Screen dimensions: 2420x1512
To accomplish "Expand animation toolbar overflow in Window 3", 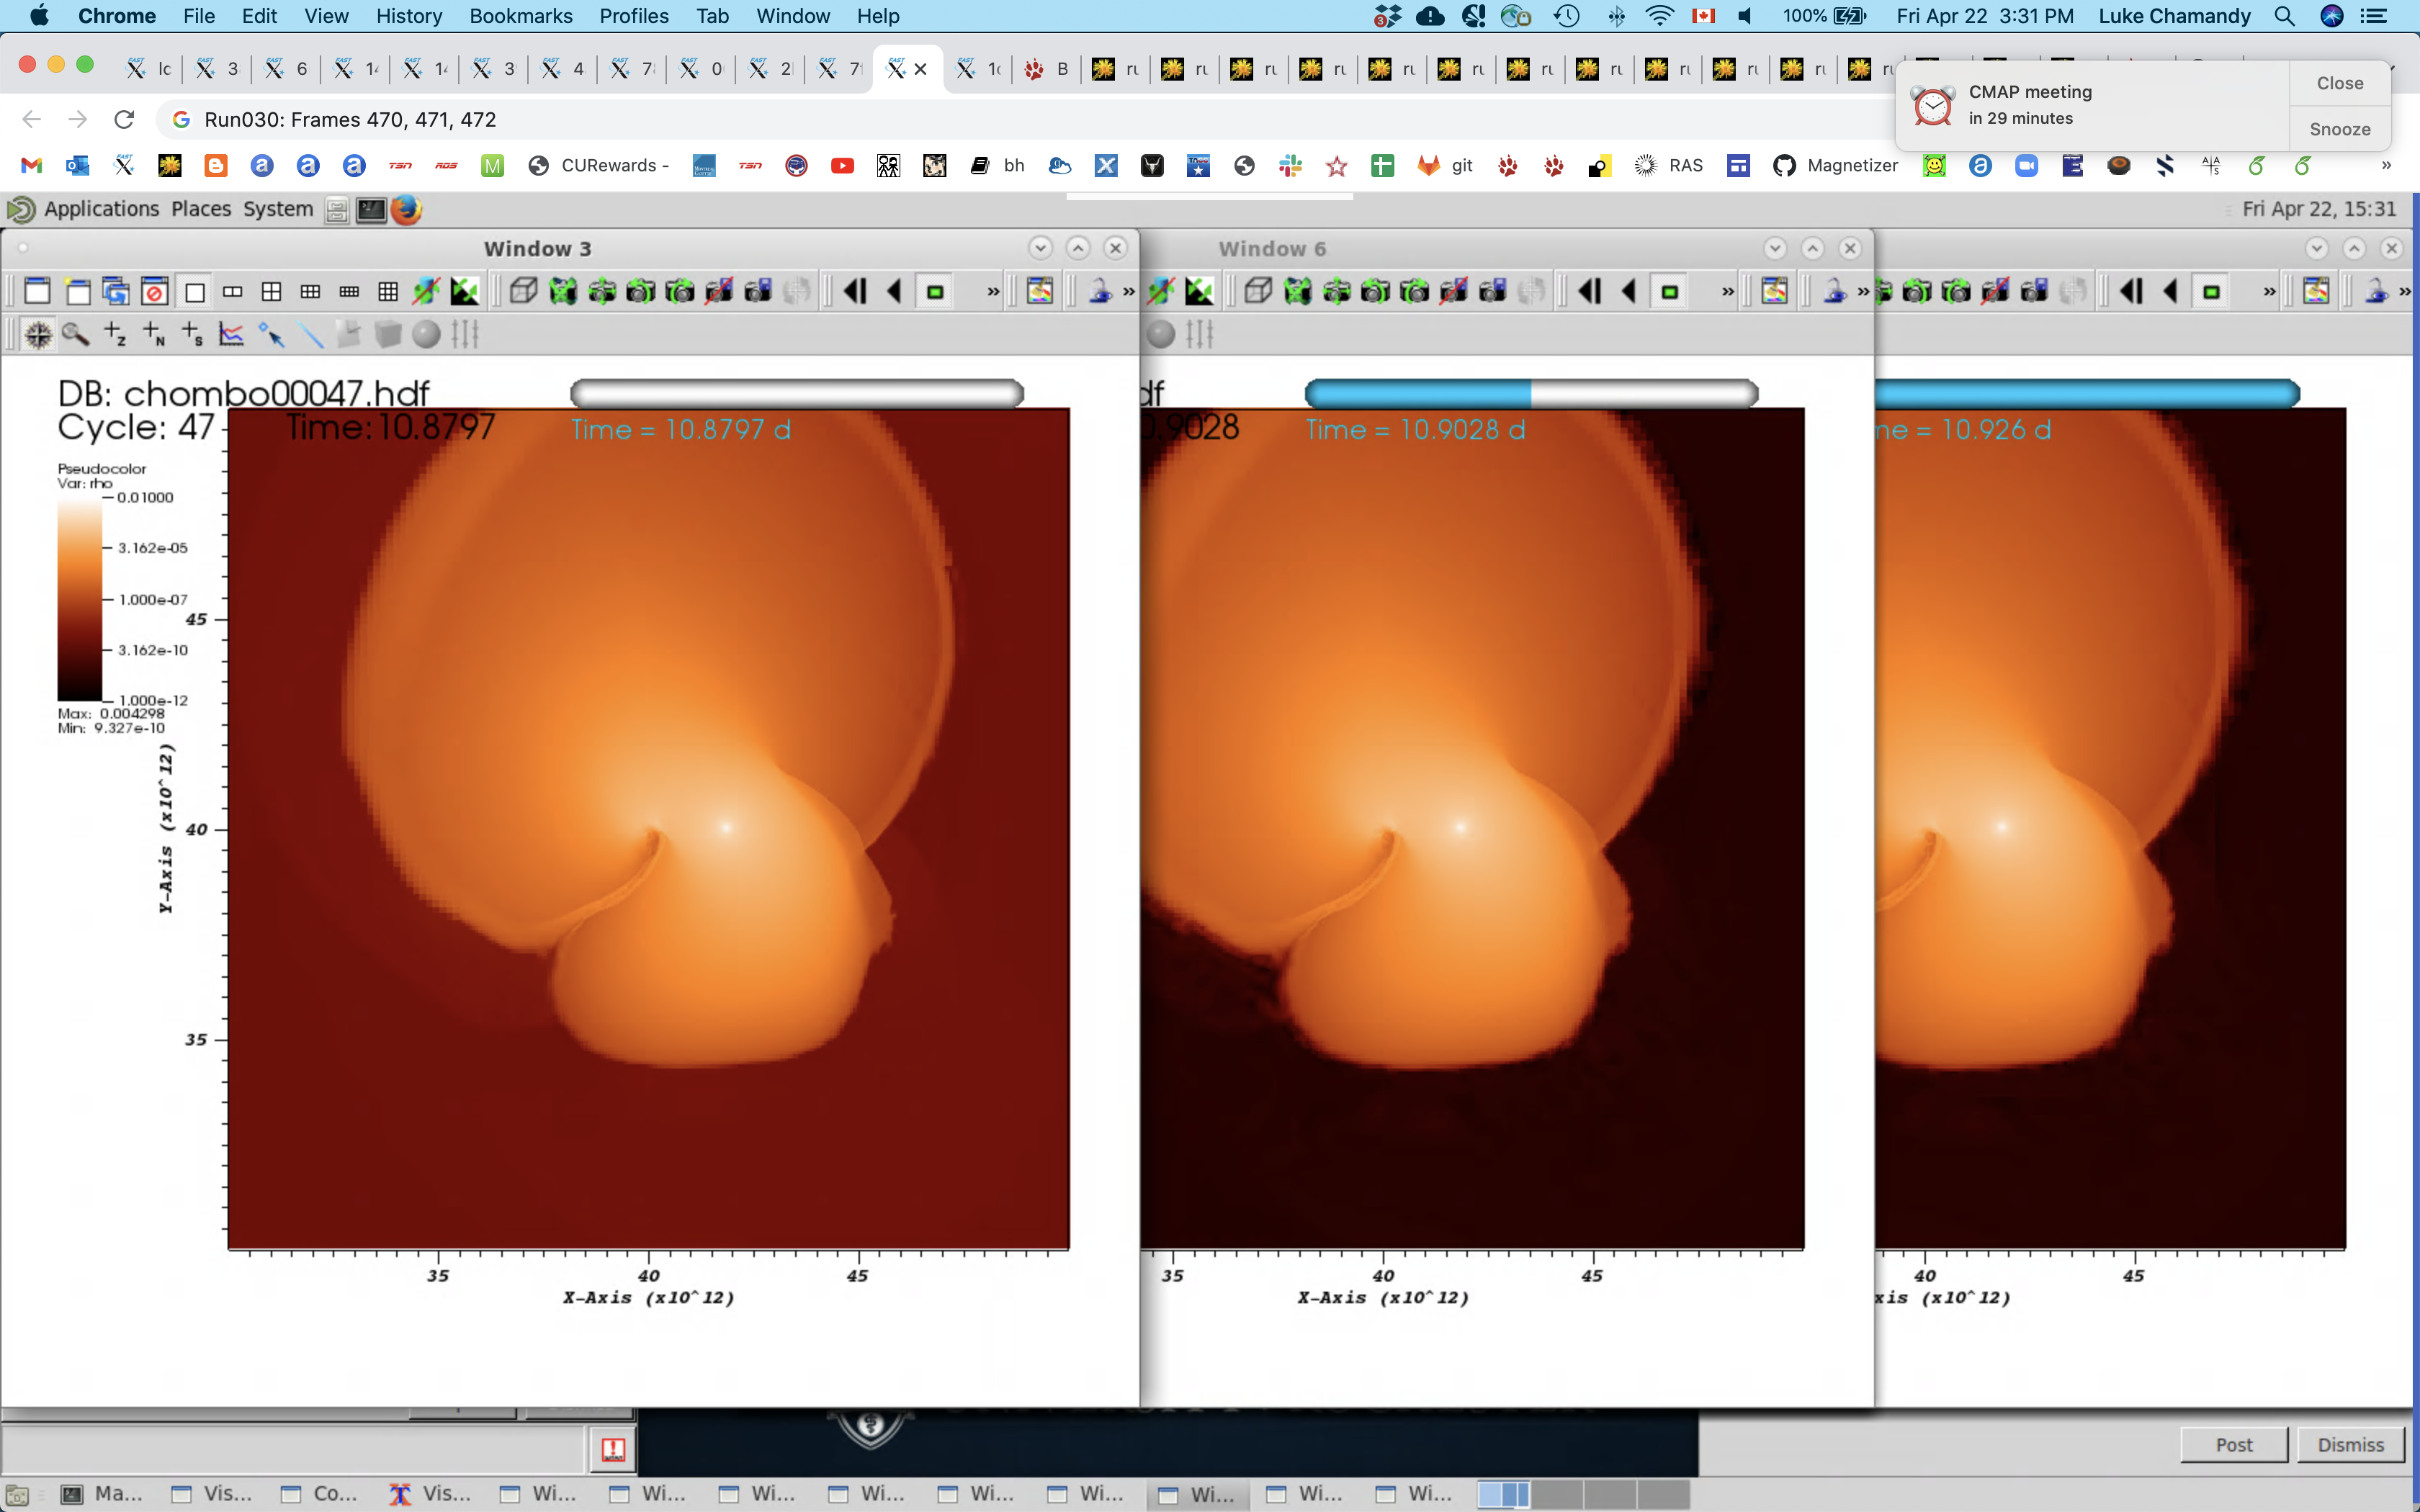I will pos(993,293).
